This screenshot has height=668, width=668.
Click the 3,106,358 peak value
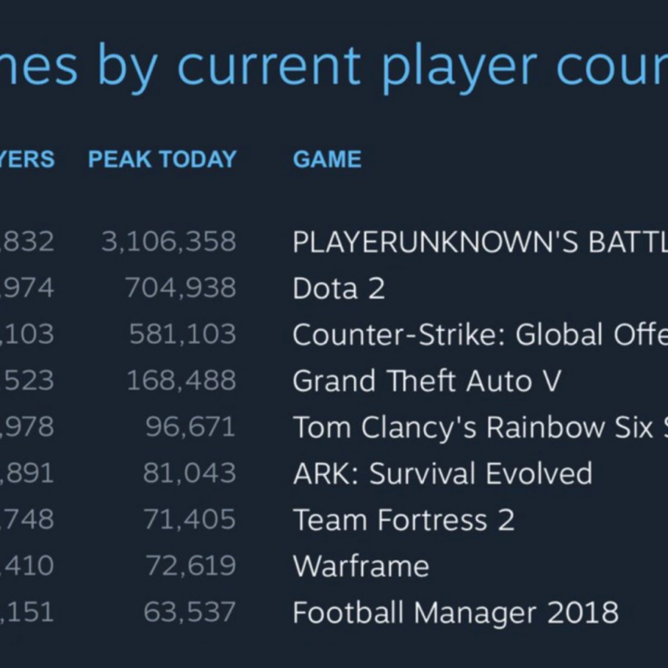pyautogui.click(x=169, y=242)
